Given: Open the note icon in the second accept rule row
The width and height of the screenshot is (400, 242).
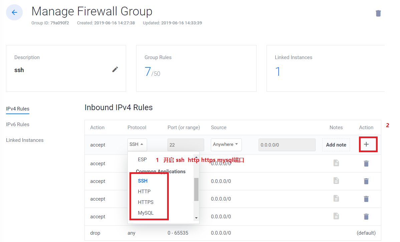Looking at the screenshot, I should click(336, 181).
